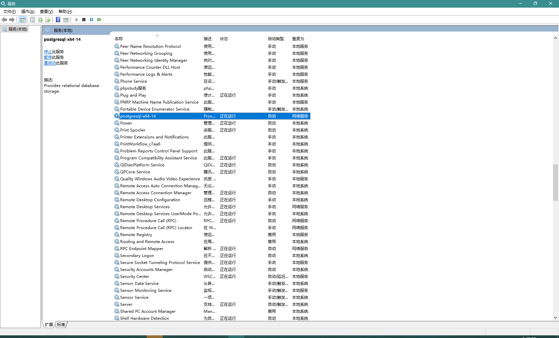
Task: Click the gear icon beside Remote Registry
Action: [117, 234]
